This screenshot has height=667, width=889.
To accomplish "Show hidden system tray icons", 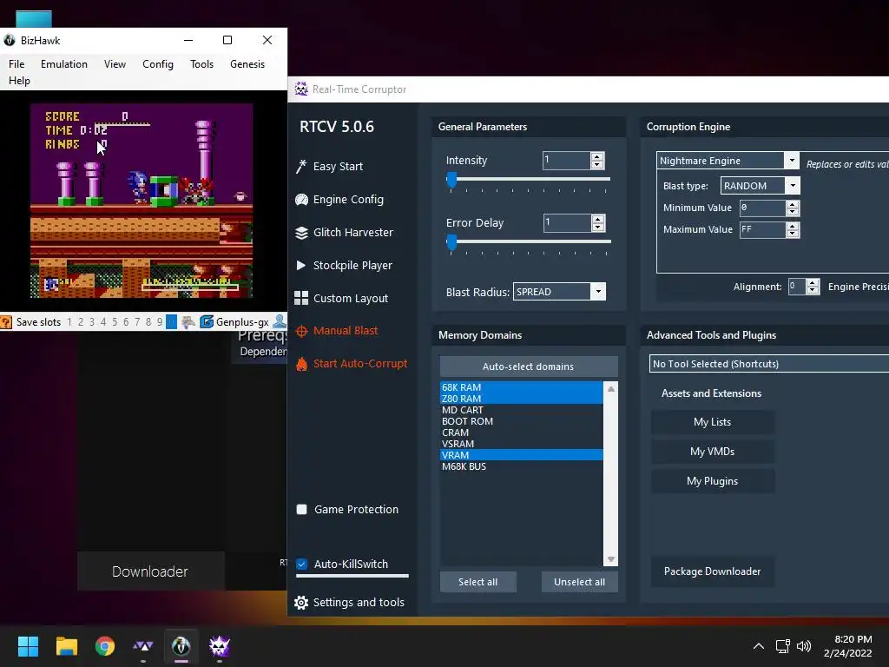I will coord(758,646).
